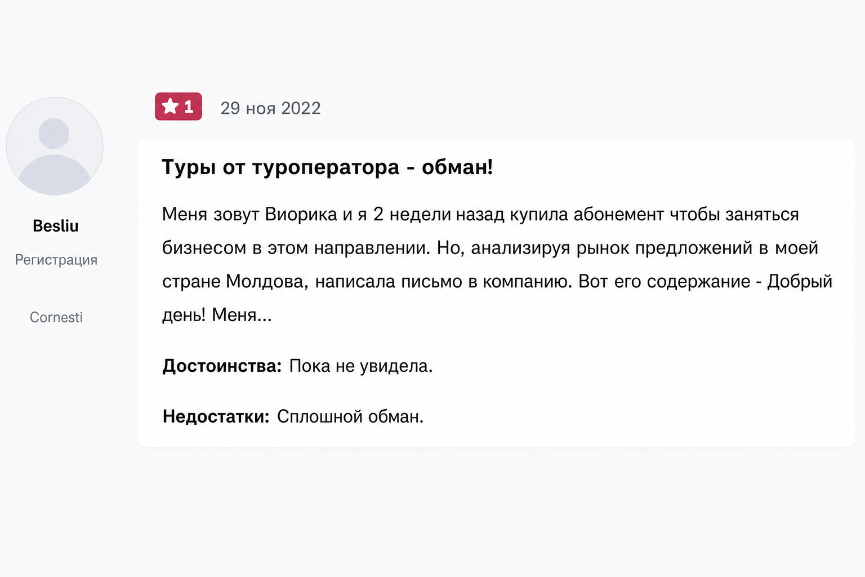Click the star icon in rating badge
The image size is (865, 577).
pyautogui.click(x=170, y=106)
